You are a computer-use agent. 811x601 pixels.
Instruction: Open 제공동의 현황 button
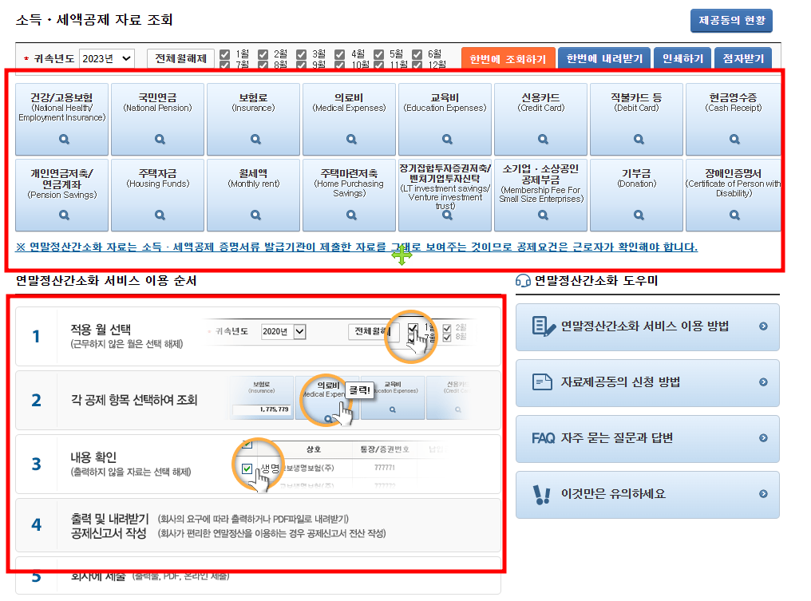click(x=731, y=21)
